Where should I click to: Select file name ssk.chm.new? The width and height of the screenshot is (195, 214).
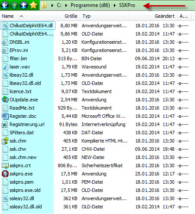tap(23, 157)
